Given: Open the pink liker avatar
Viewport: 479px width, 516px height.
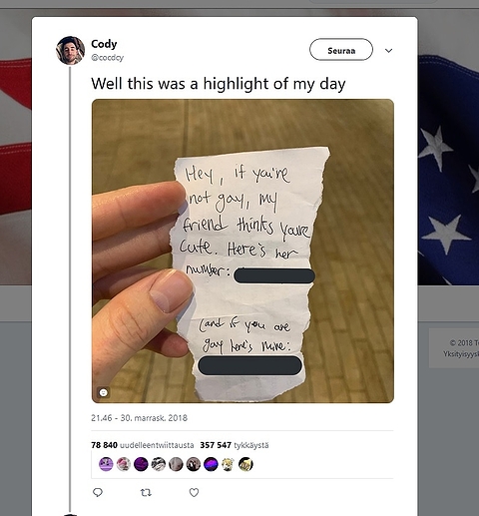Looking at the screenshot, I should click(x=124, y=464).
